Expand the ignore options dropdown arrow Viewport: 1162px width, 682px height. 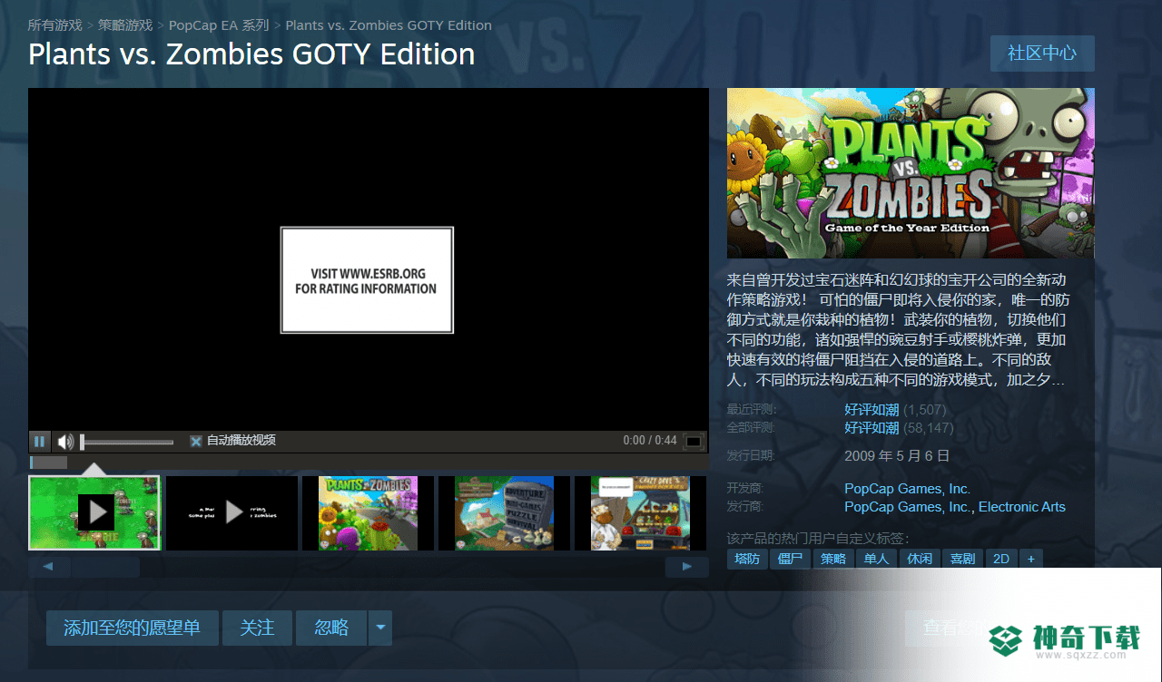(x=380, y=628)
